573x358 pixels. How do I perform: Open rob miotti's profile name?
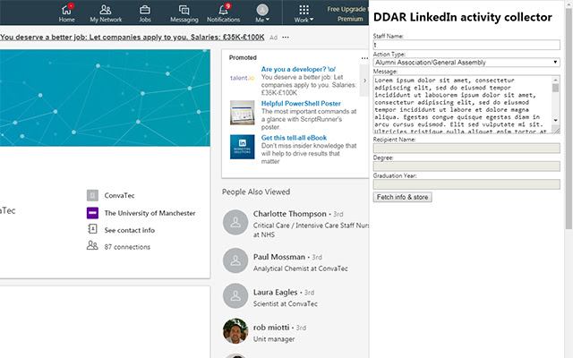[271, 328]
